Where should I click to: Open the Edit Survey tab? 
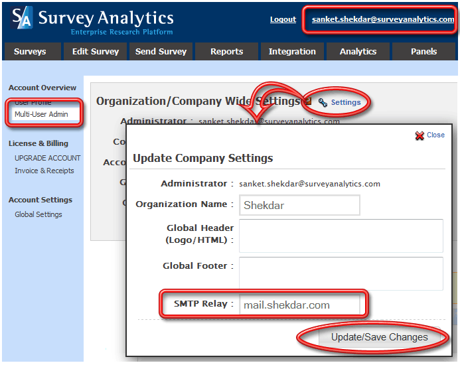click(96, 52)
